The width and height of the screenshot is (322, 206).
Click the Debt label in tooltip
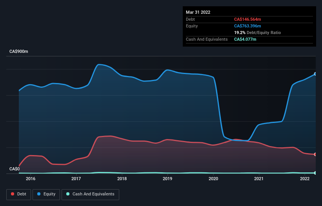190,19
